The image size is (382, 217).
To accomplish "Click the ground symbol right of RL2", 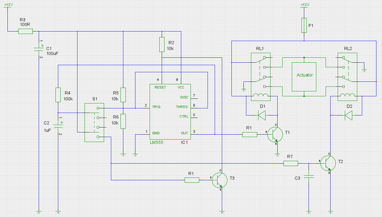I will tap(364, 71).
